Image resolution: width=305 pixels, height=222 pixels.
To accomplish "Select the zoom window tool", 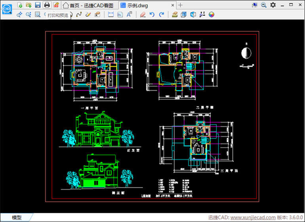I will click(x=38, y=15).
